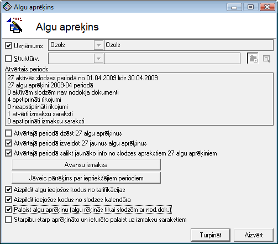
Task: Uncheck the Uzņēmums checkbox
Action: 9,45
